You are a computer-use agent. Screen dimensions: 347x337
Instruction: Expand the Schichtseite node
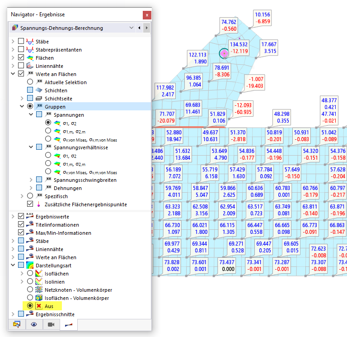coord(22,98)
